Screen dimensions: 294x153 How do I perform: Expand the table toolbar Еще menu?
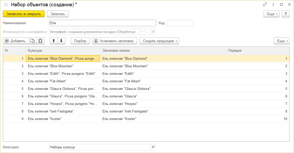pos(281,41)
